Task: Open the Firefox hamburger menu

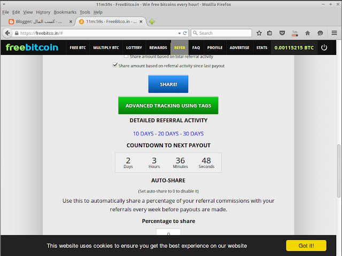Action: [x=334, y=33]
